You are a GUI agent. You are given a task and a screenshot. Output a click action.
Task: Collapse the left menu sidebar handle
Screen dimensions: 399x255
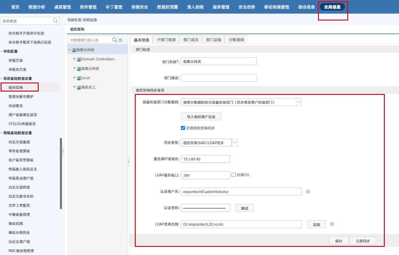point(63,150)
